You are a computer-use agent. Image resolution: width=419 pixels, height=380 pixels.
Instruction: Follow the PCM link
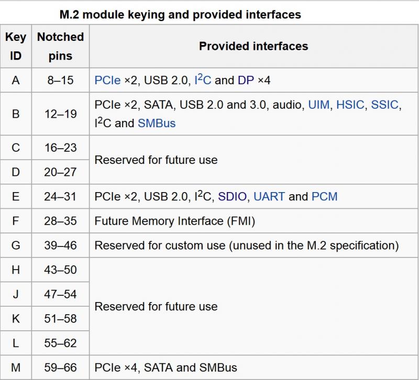point(324,196)
